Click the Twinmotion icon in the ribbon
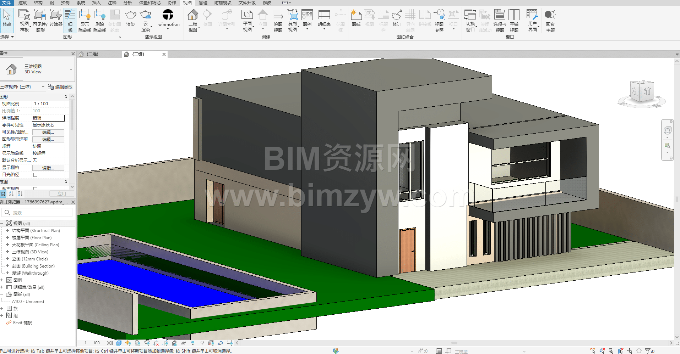 tap(168, 15)
